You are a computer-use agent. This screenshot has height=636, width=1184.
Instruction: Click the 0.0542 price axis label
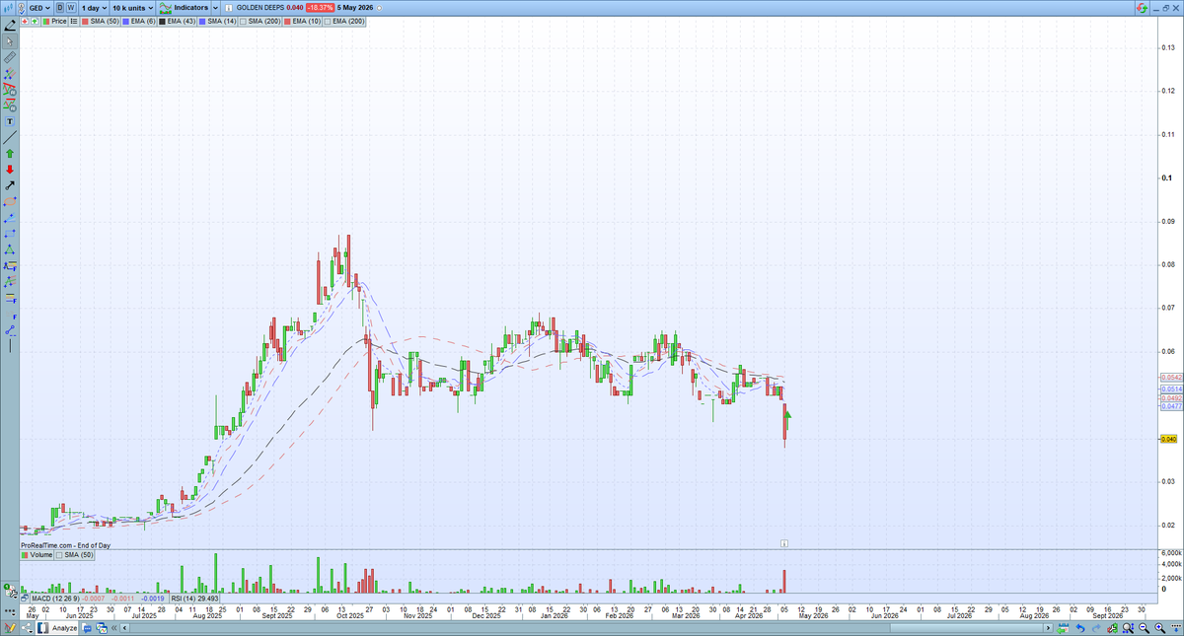click(1169, 378)
